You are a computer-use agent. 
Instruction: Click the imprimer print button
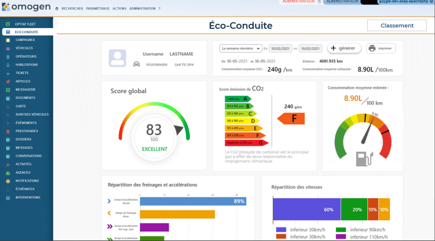(381, 48)
